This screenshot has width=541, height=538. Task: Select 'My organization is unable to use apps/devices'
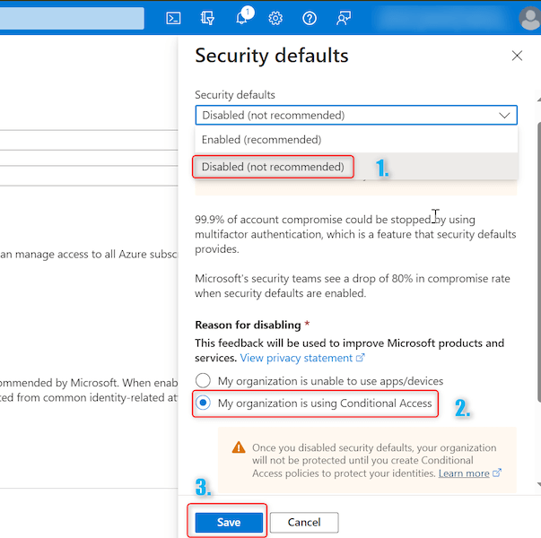pyautogui.click(x=204, y=380)
